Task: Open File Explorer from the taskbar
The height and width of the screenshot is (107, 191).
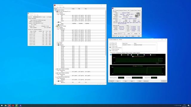Action: click(5, 106)
